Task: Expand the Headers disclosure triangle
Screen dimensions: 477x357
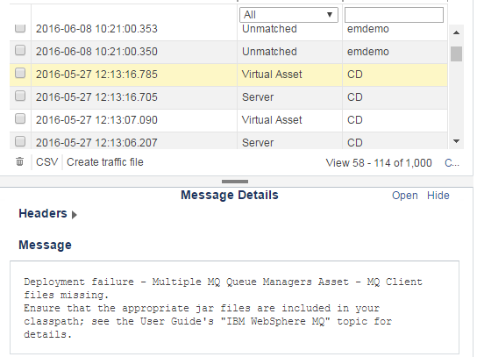Action: point(75,215)
